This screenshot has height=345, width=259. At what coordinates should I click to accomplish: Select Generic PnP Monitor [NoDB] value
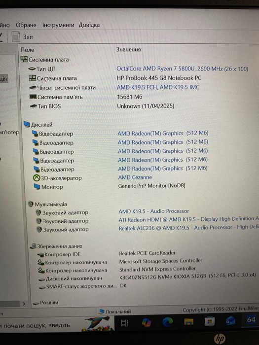coord(152,186)
